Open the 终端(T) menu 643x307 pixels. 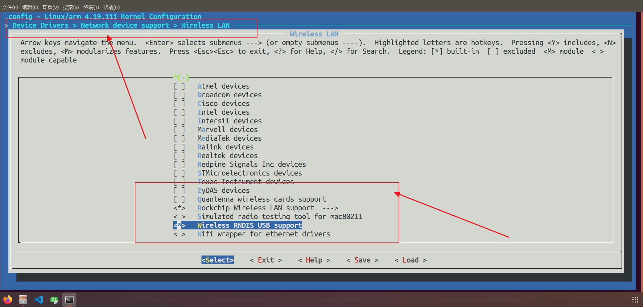point(91,7)
